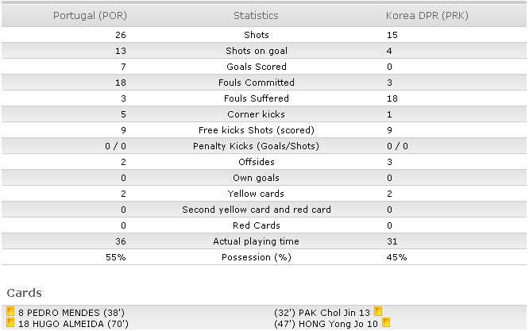Click Portugal's 55% possession value
This screenshot has height=331, width=529.
(x=116, y=257)
